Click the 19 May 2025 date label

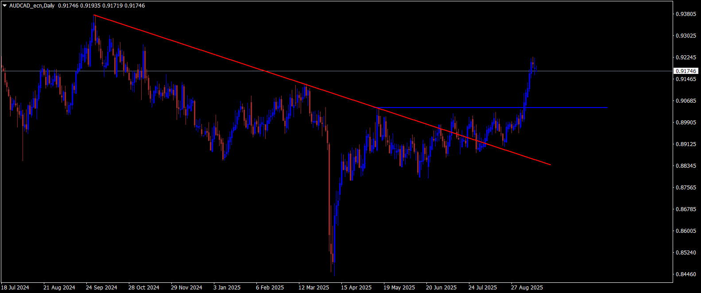pos(399,288)
